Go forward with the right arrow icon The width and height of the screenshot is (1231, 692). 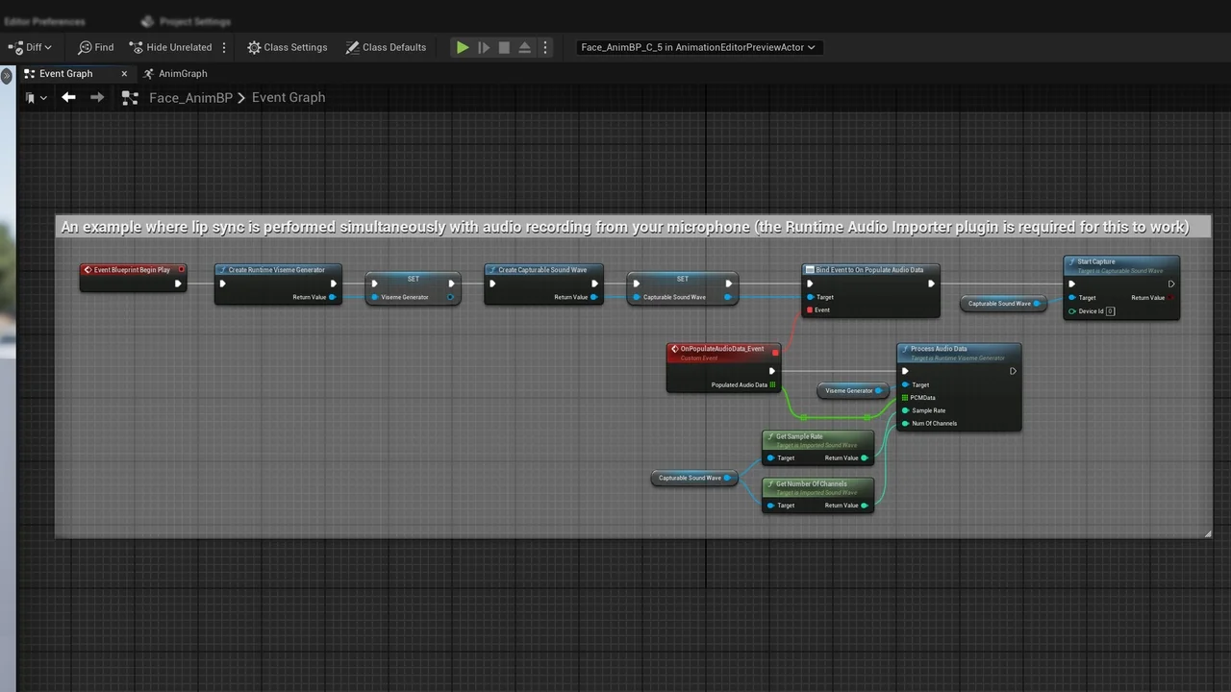tap(97, 97)
